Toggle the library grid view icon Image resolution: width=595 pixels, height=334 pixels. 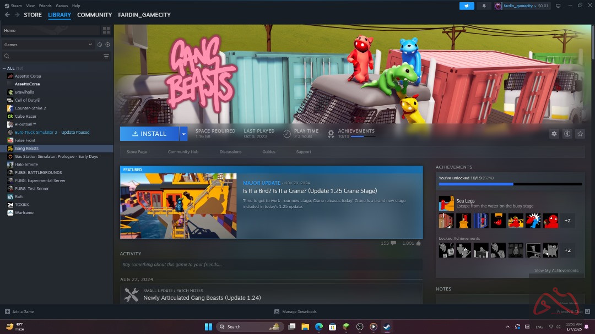click(x=106, y=30)
